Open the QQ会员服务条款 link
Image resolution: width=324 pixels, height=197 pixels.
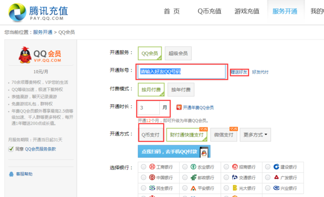[40, 149]
